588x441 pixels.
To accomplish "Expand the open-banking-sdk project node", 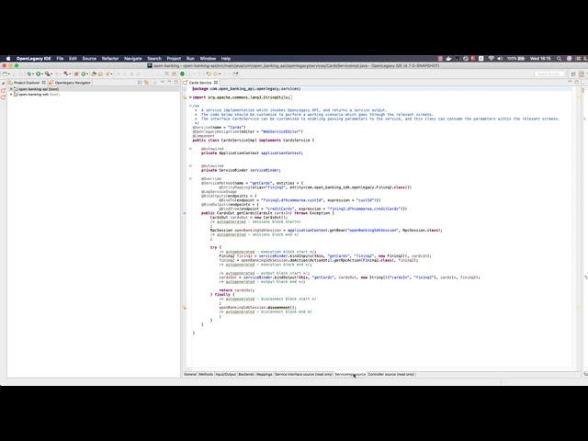I will (x=11, y=95).
